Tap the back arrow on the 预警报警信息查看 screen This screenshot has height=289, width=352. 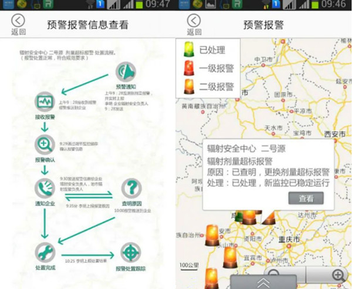(18, 22)
